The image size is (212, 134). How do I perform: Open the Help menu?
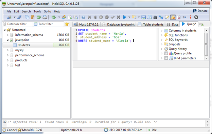tap(57, 11)
